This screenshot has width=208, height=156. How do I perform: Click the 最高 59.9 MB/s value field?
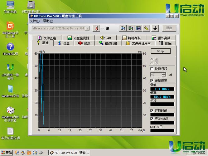click(162, 97)
